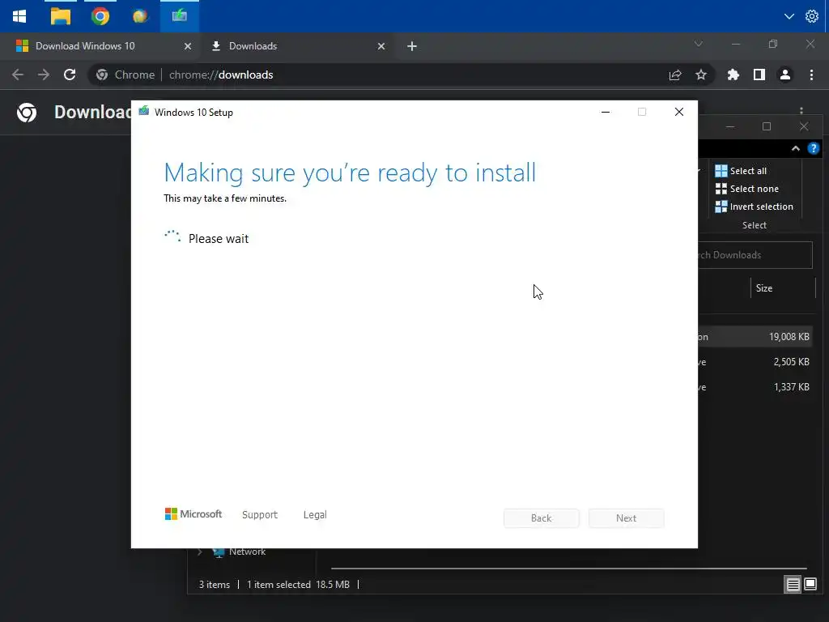Switch to Windows 10 Setup taskbar icon
This screenshot has height=622, width=829.
pyautogui.click(x=179, y=16)
